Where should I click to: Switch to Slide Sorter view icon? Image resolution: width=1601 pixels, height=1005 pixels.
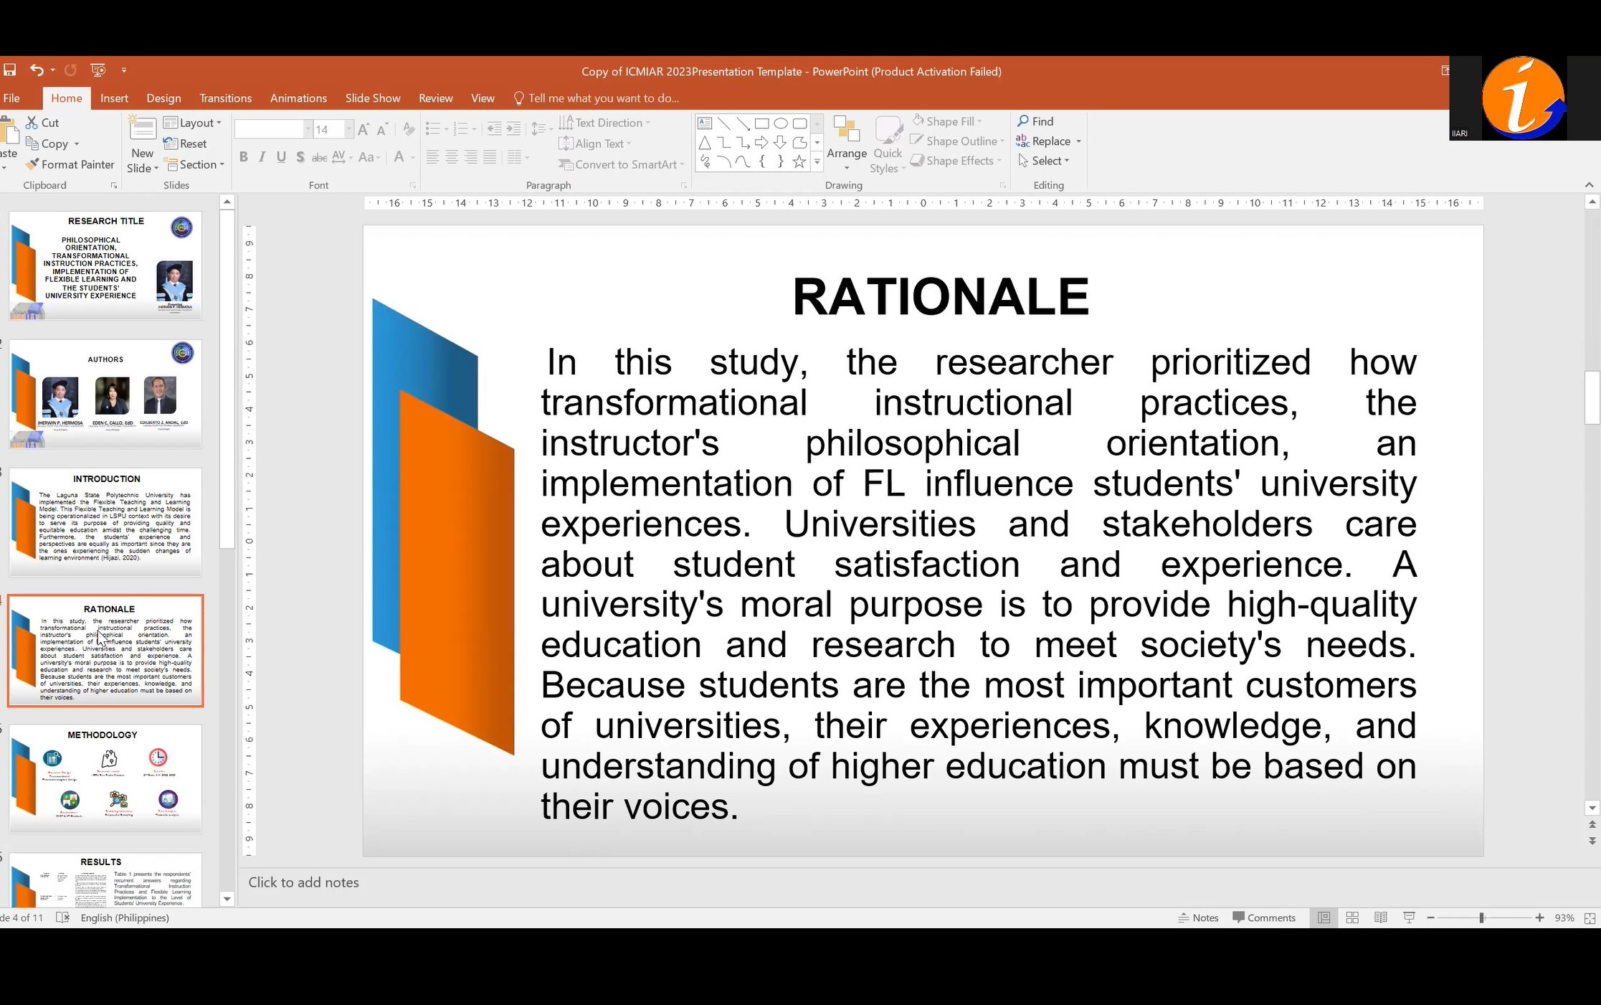pos(1352,917)
